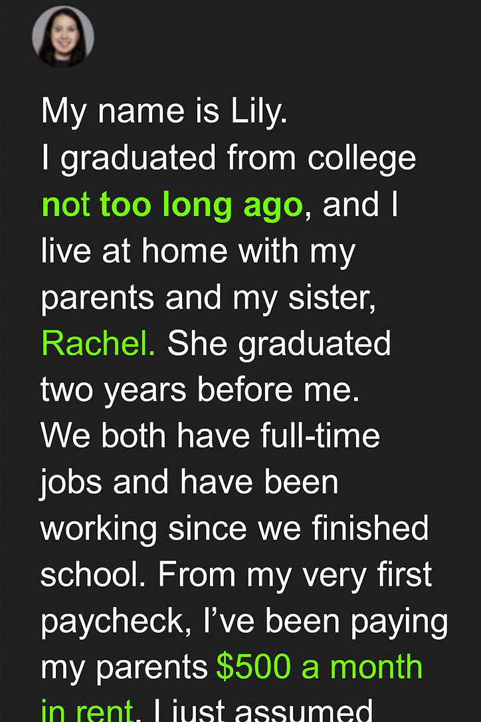
Task: Click the line "My name is Lily."
Action: point(164,112)
